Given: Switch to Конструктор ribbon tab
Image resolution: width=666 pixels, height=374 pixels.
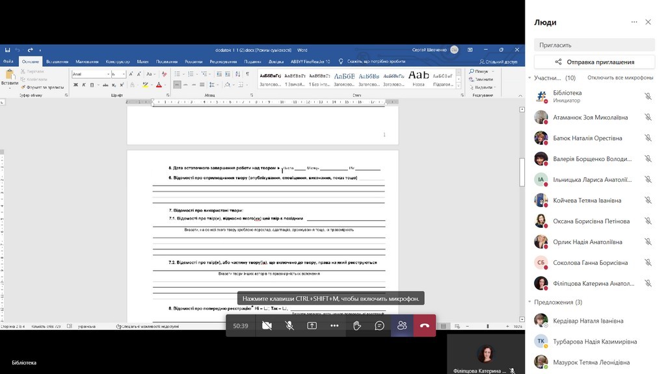Looking at the screenshot, I should 118,62.
